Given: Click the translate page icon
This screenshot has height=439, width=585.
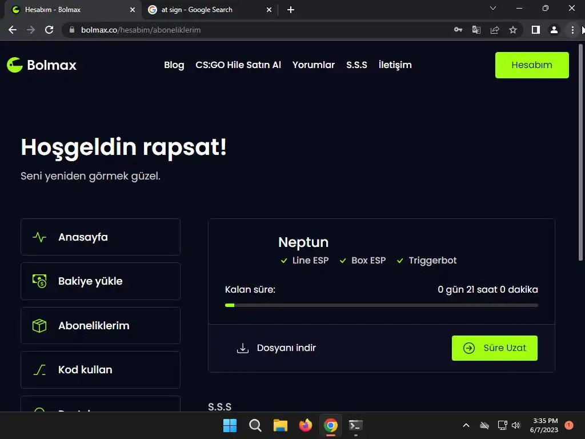Looking at the screenshot, I should coord(476,30).
